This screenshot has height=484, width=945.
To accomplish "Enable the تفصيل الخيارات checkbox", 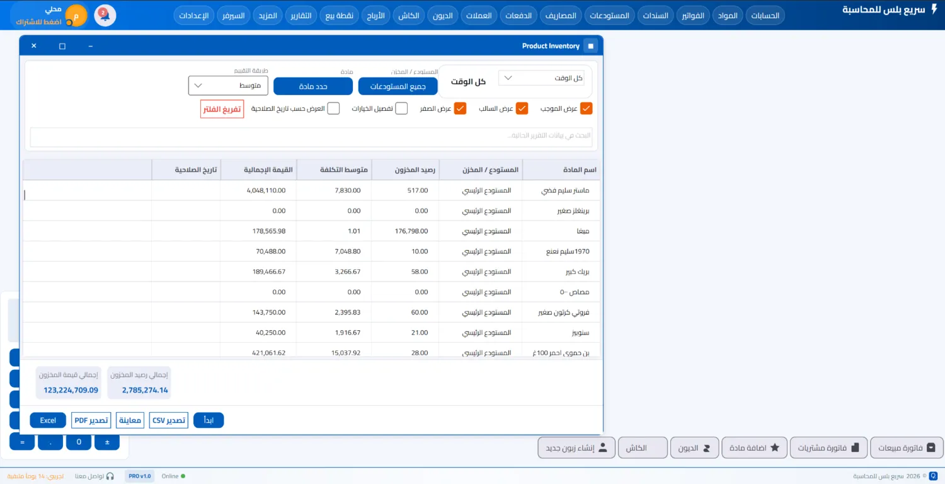I will point(401,108).
